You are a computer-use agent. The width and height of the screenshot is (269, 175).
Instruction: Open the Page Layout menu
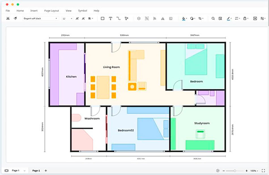52,11
